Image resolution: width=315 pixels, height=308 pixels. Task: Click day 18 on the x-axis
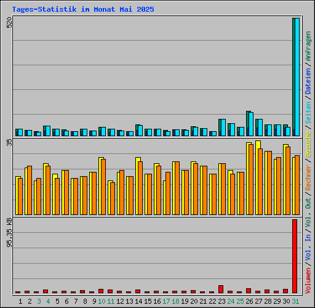pos(175,301)
